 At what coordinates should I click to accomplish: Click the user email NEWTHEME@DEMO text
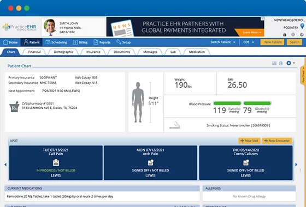click(x=289, y=20)
